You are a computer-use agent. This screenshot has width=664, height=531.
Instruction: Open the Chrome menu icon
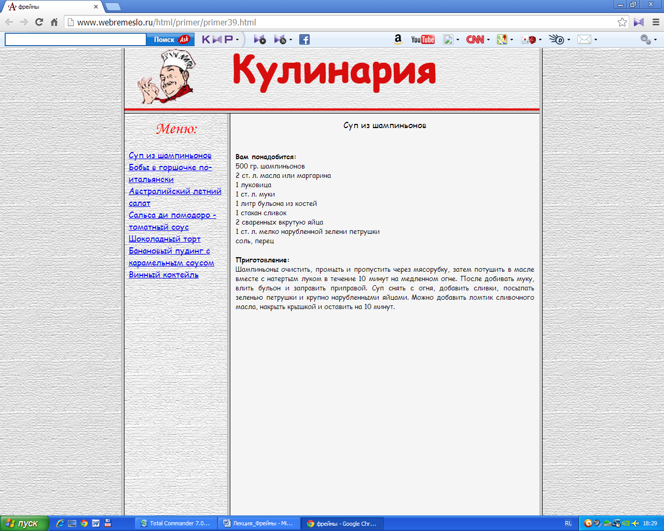pyautogui.click(x=656, y=22)
